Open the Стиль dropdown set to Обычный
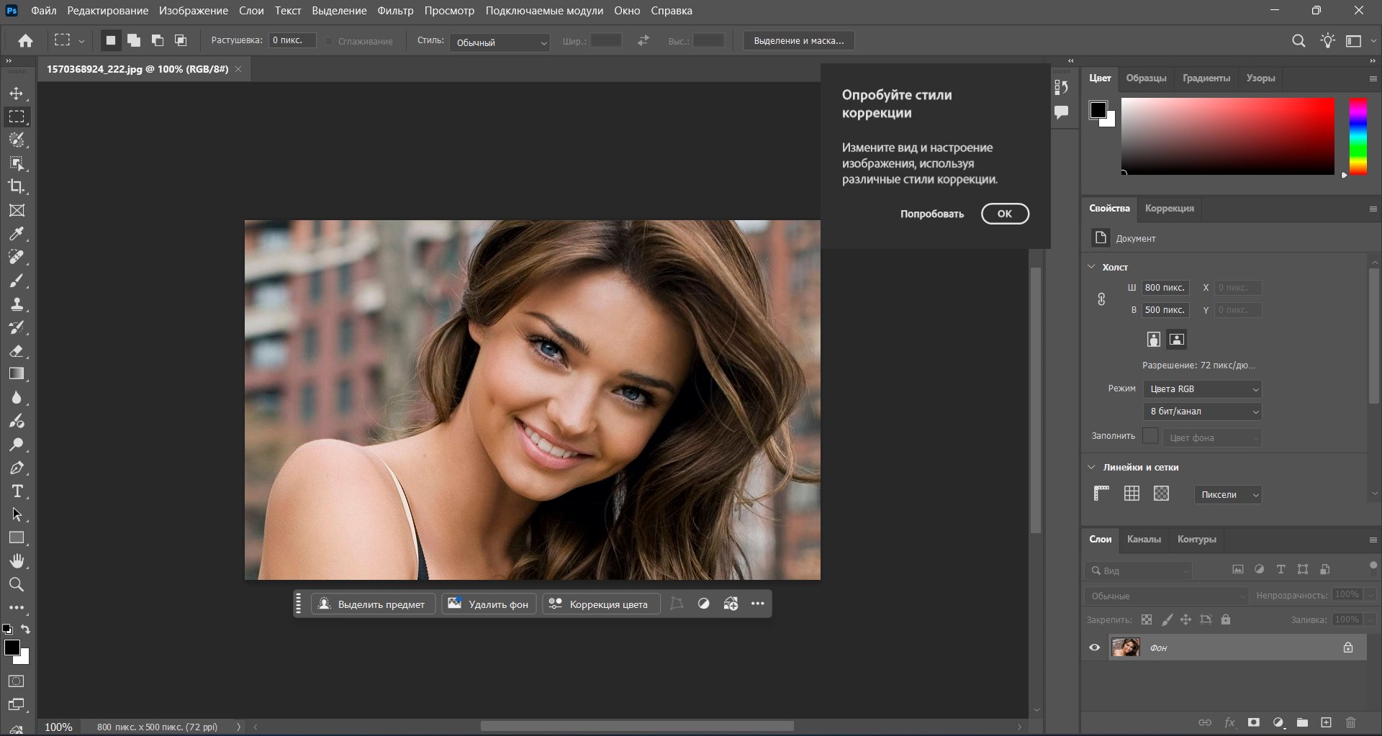Image resolution: width=1382 pixels, height=736 pixels. 500,42
